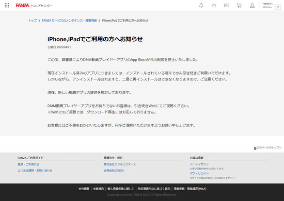The width and height of the screenshot is (284, 201).
Task: Open 株式会社デジタルコマース link
Action: click(120, 164)
